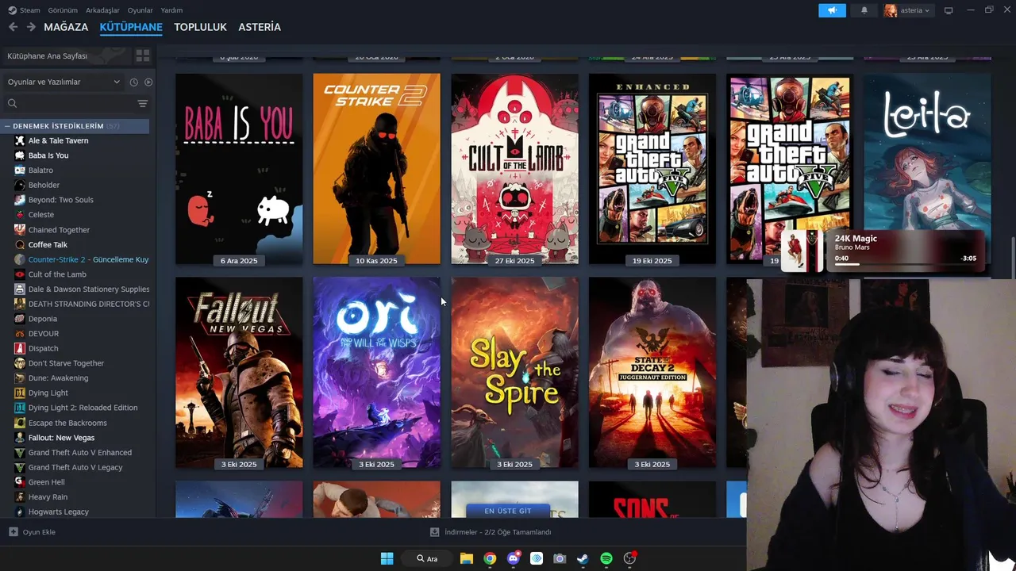Open the camera app taskbar icon
Image resolution: width=1016 pixels, height=571 pixels.
coord(560,558)
